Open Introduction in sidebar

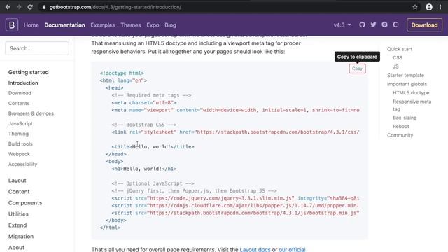tap(23, 83)
